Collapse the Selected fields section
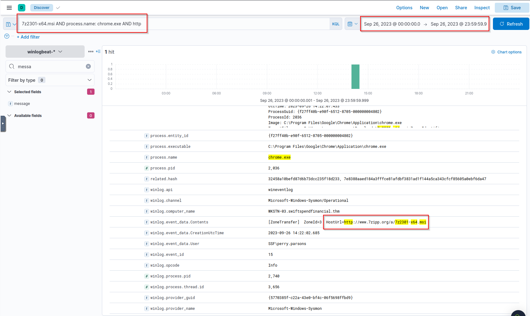The width and height of the screenshot is (530, 316). point(9,92)
